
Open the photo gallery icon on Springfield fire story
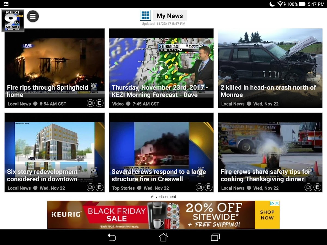100,103
